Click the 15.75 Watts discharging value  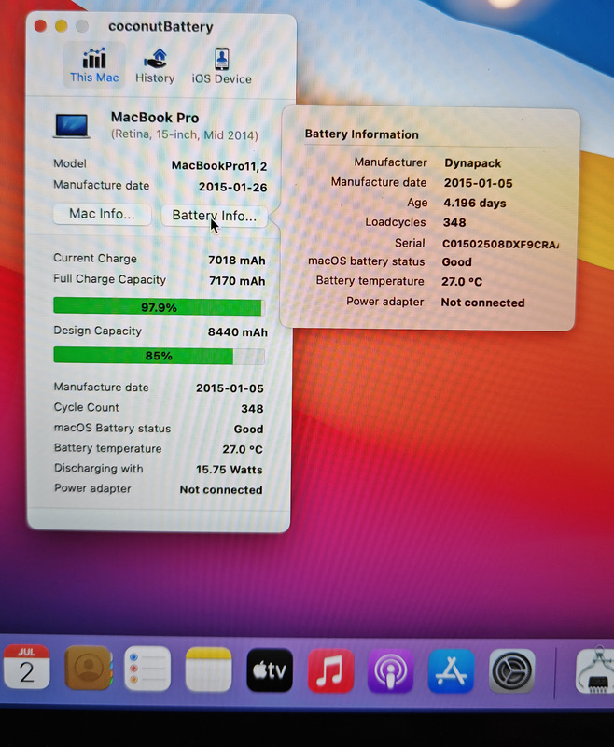[229, 470]
